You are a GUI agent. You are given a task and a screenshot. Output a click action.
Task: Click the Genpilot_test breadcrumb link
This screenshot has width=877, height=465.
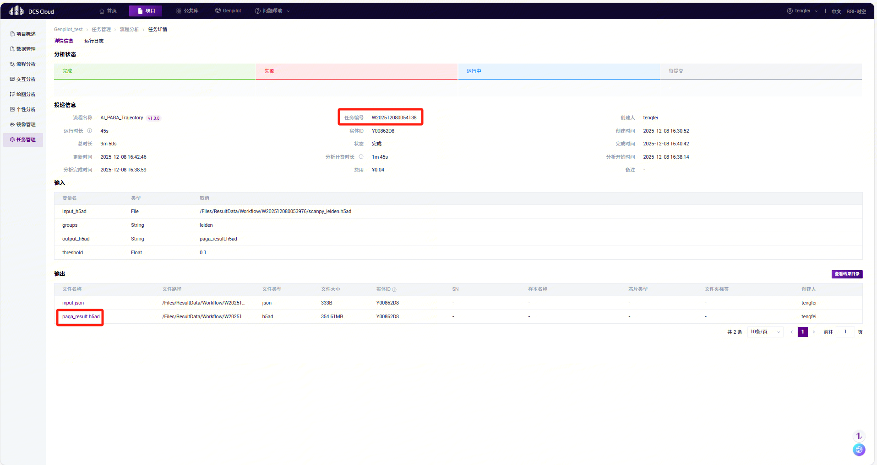tap(68, 30)
